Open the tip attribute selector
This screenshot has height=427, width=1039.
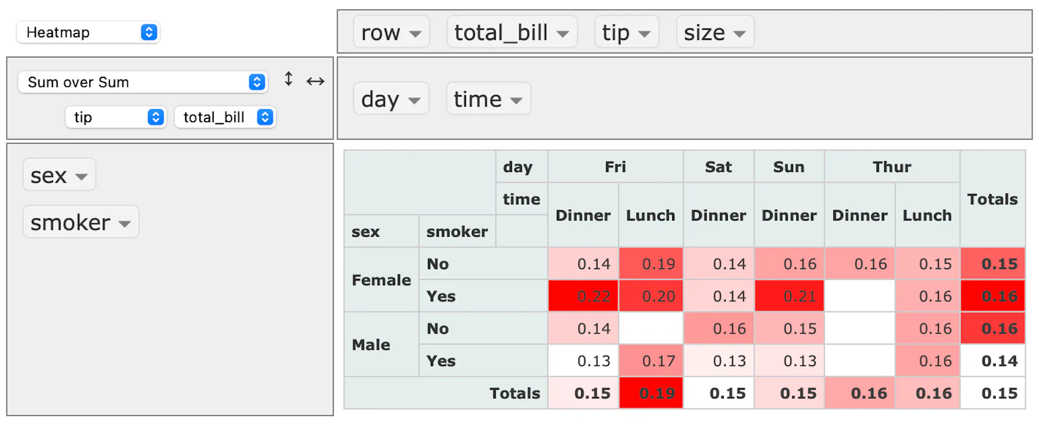tap(116, 117)
